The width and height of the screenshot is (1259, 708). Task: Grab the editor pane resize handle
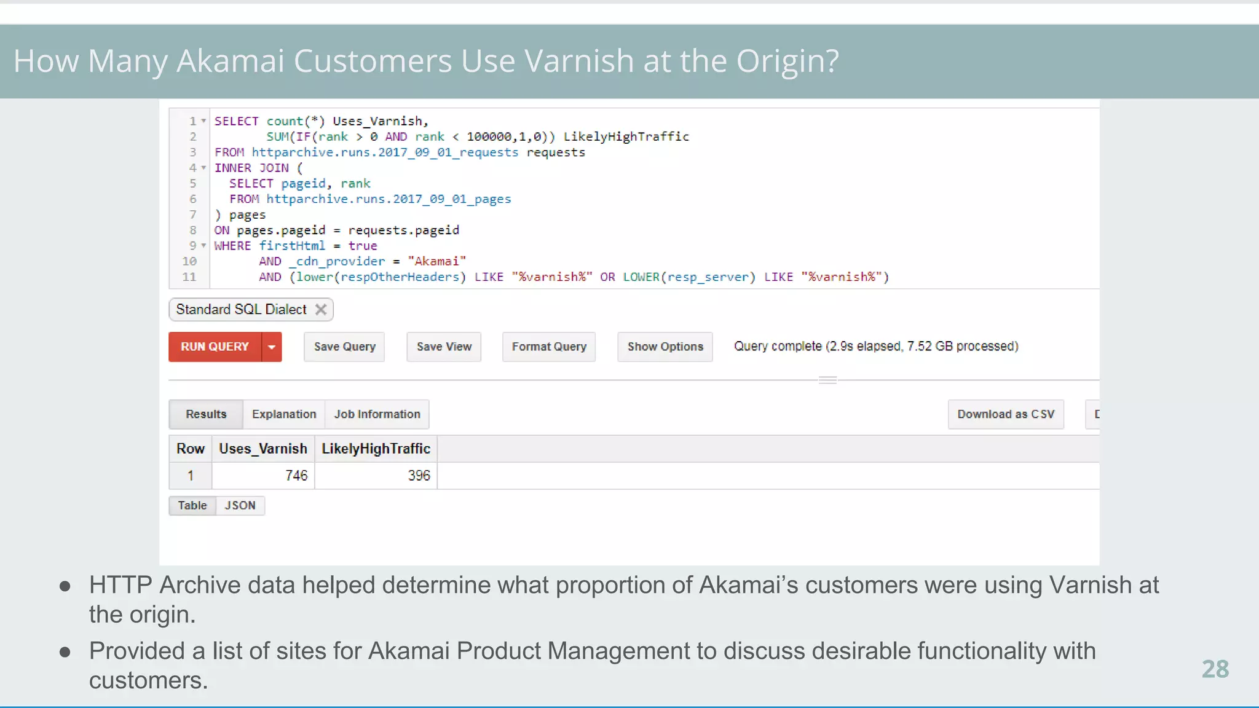click(x=828, y=380)
